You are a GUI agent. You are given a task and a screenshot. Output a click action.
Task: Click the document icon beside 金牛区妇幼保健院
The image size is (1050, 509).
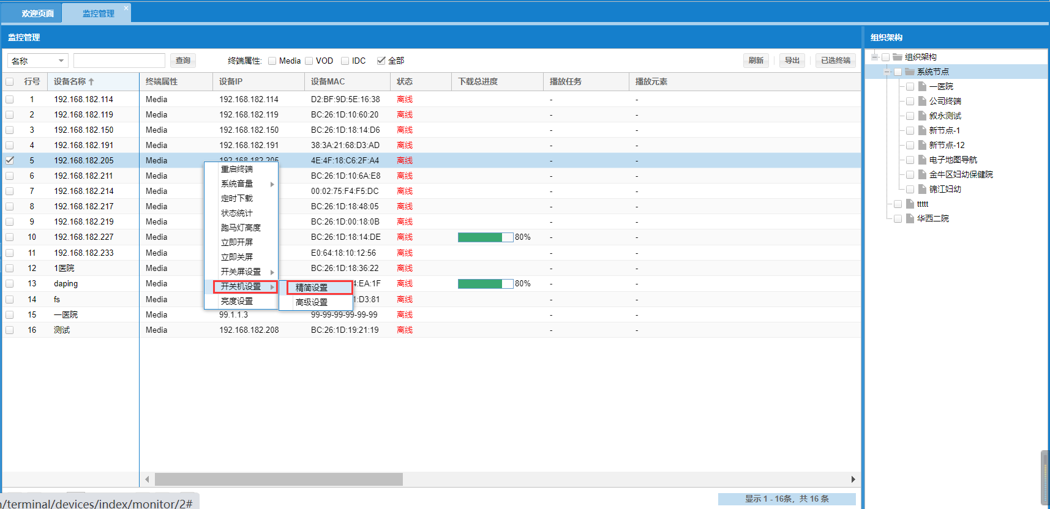[x=922, y=174]
